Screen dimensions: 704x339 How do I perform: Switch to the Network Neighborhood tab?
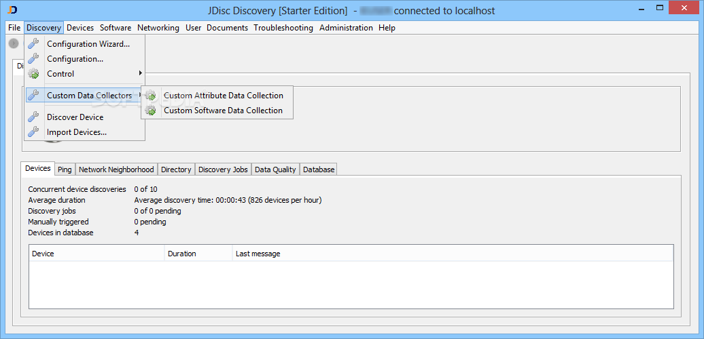pos(116,169)
